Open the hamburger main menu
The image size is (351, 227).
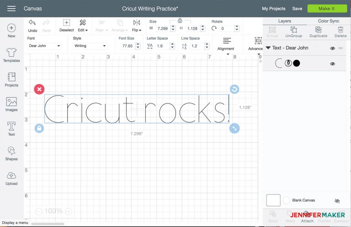tap(11, 9)
